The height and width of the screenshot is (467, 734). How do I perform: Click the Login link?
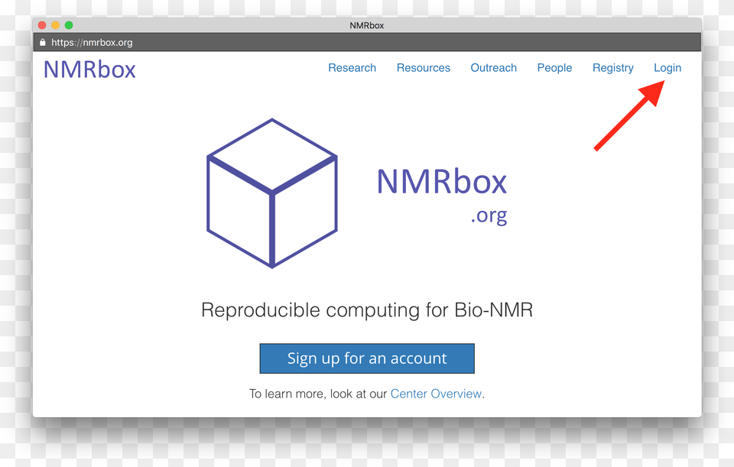point(667,68)
